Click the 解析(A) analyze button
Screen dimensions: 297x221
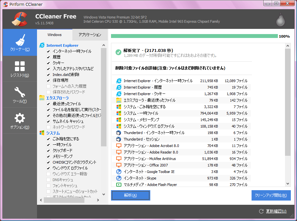click(x=130, y=195)
